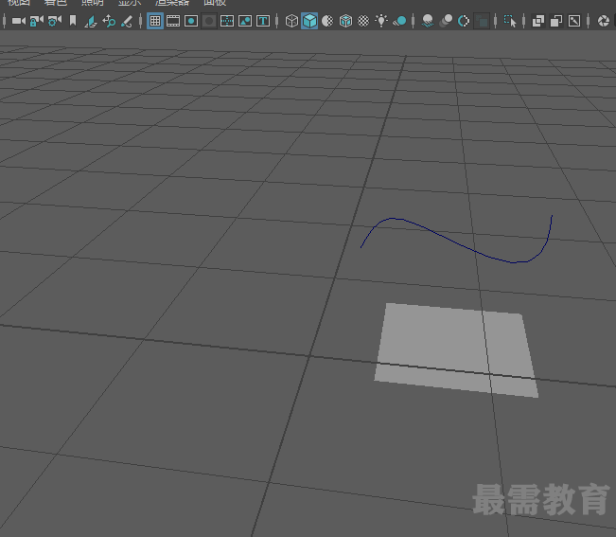Open the 面板 (Panels) panel menu

point(215,2)
